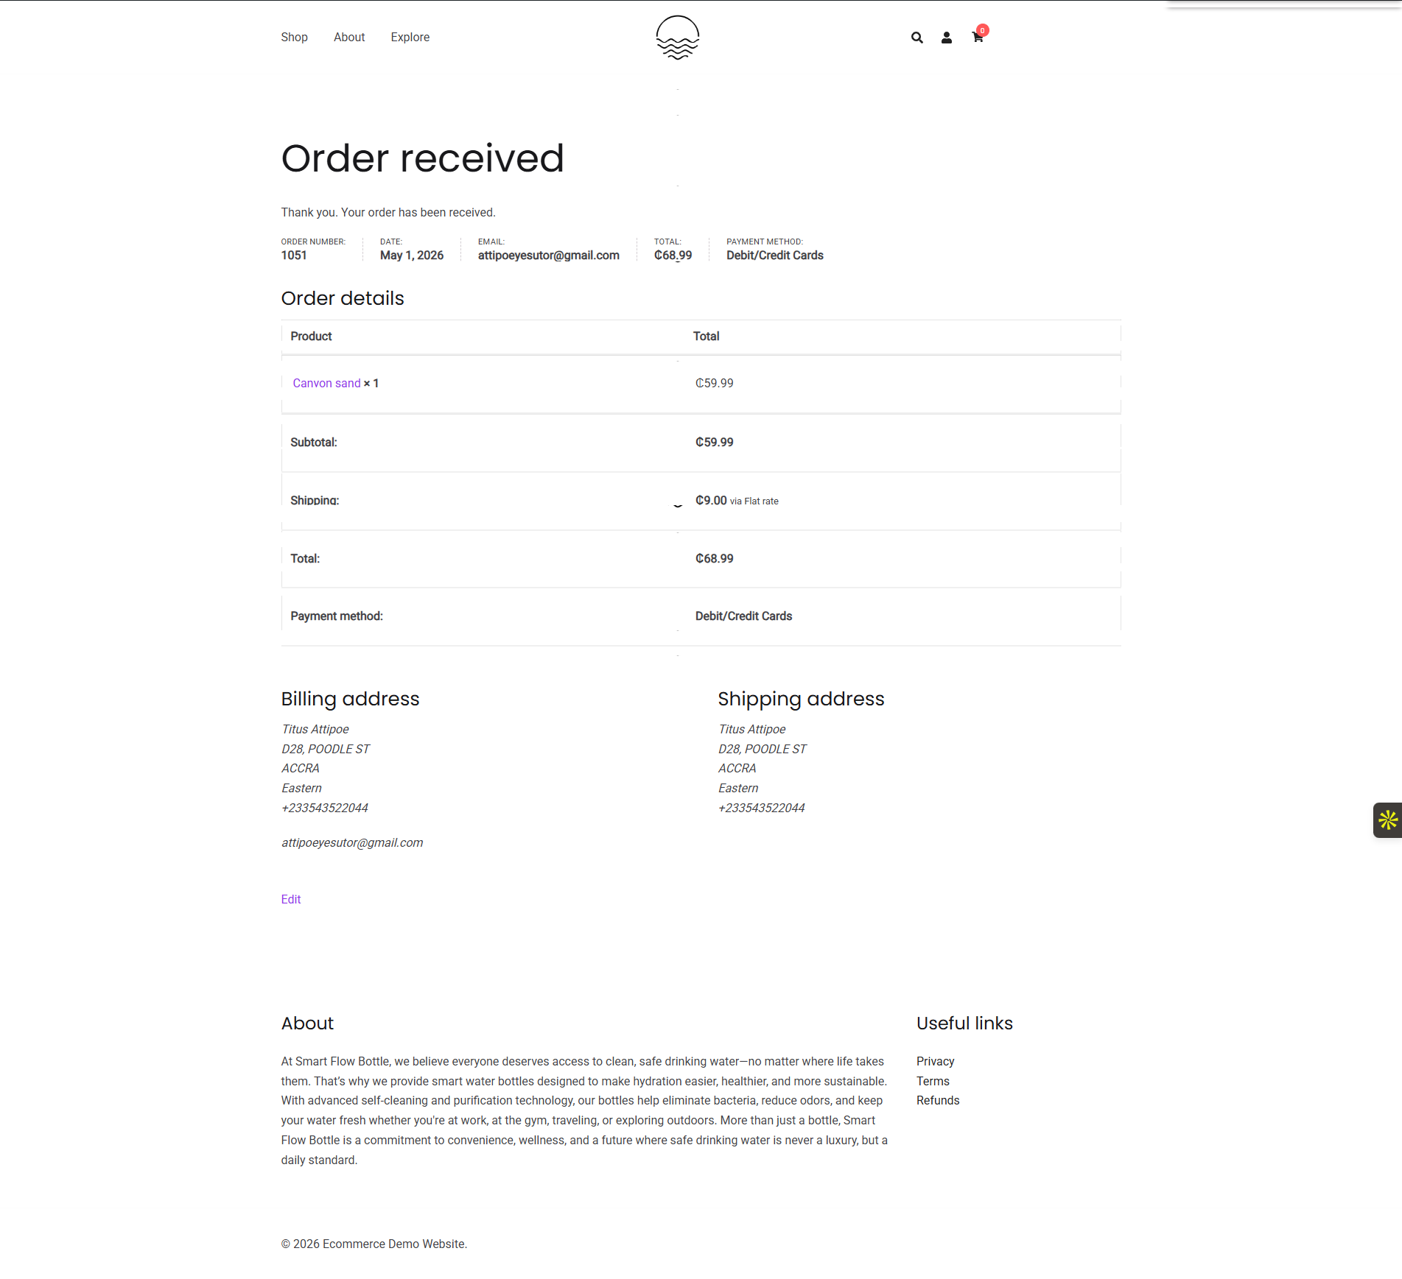Open the Explore menu item
Viewport: 1402px width, 1279px height.
point(410,37)
